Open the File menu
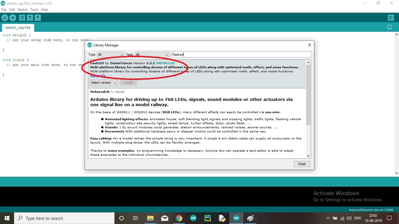 pos(4,10)
